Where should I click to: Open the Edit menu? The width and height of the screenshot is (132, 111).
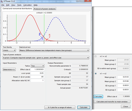[x=8, y=5]
